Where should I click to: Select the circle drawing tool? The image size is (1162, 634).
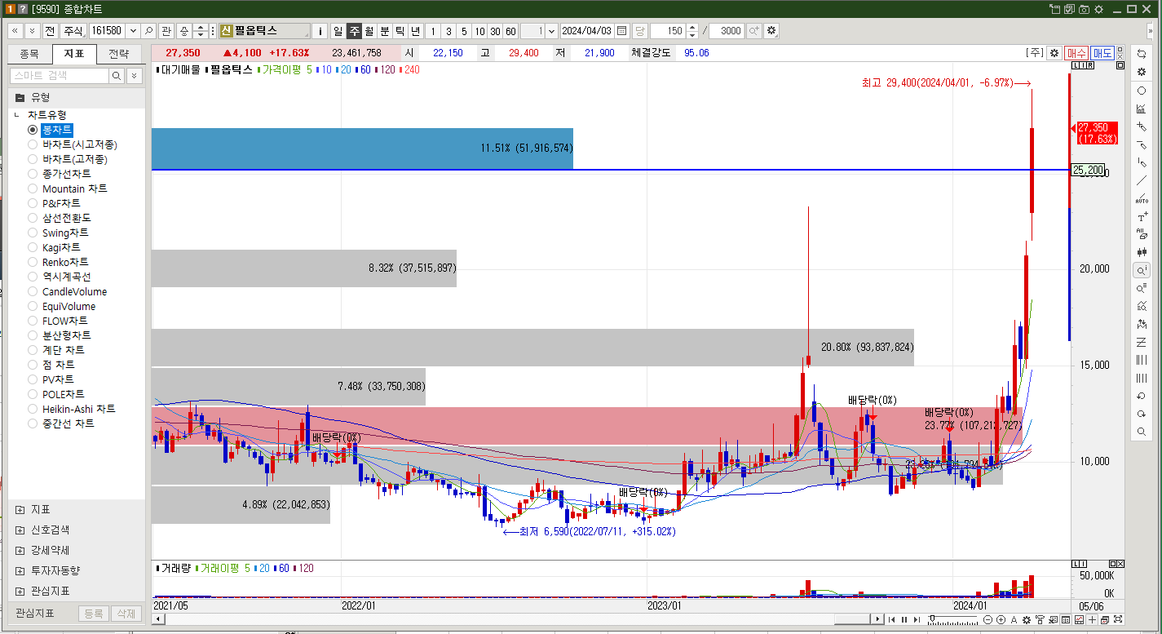[1142, 91]
